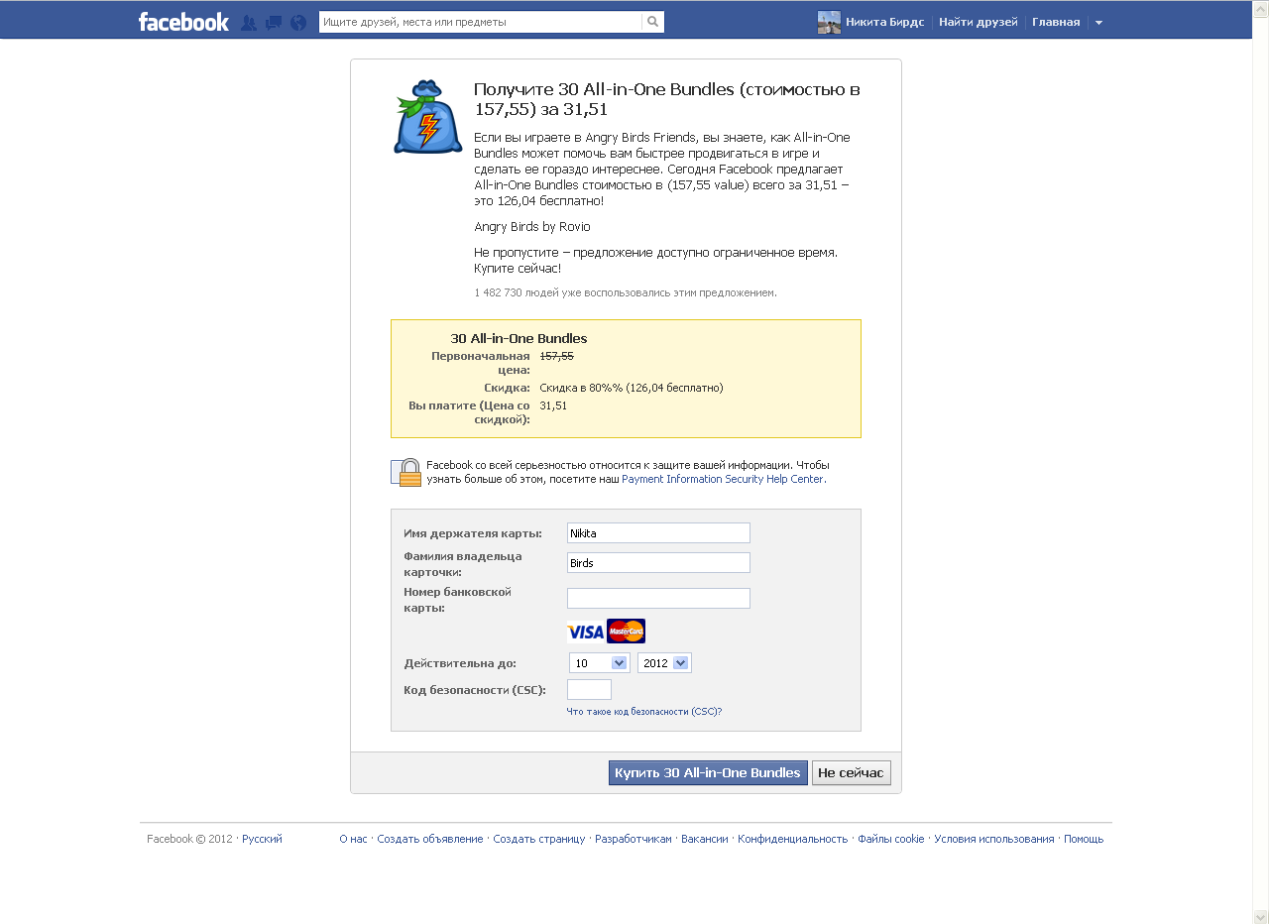This screenshot has width=1269, height=924.
Task: Click discounted price value 31,51
Action: point(553,405)
